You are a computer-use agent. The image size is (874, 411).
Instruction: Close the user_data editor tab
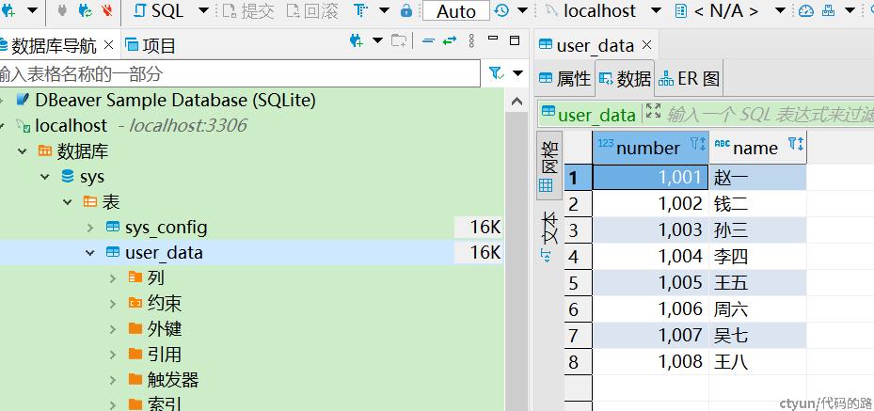pyautogui.click(x=646, y=45)
